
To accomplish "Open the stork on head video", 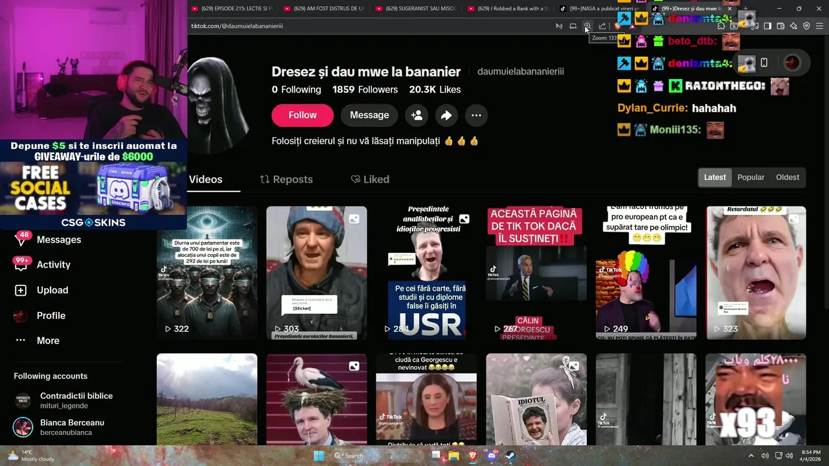I will (316, 399).
